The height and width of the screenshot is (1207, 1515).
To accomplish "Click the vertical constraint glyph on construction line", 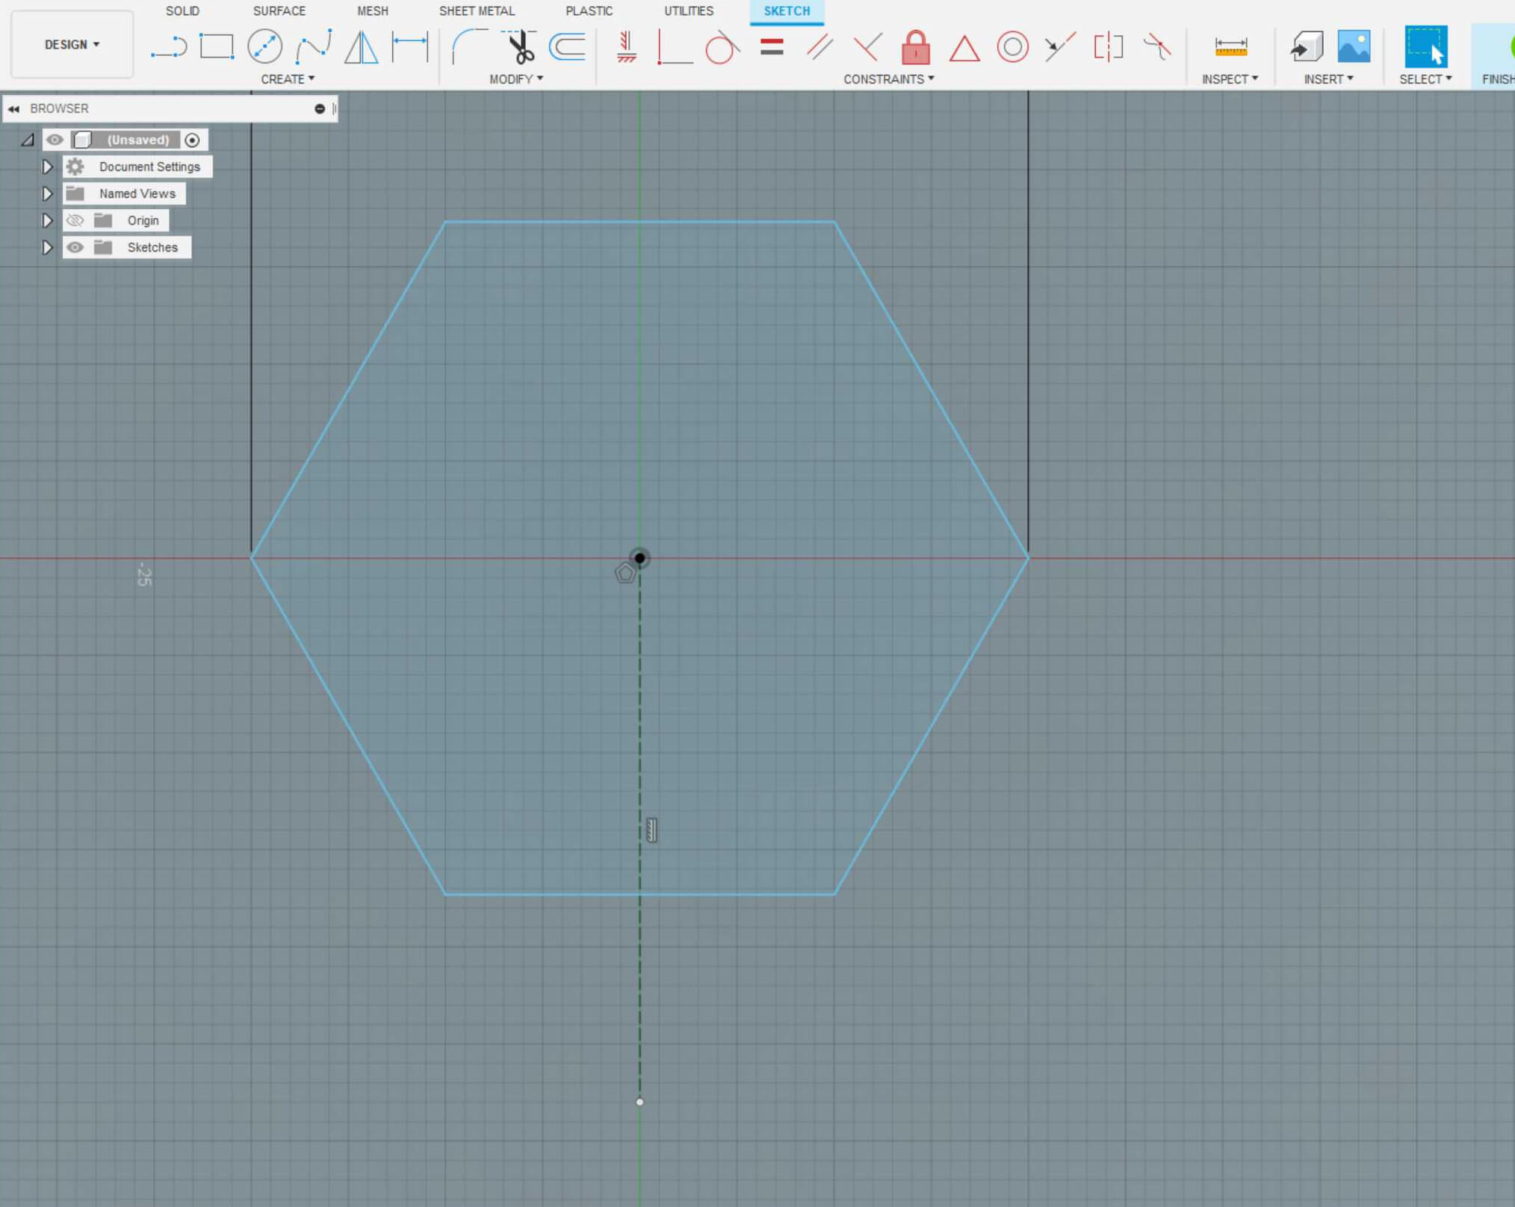I will [651, 831].
